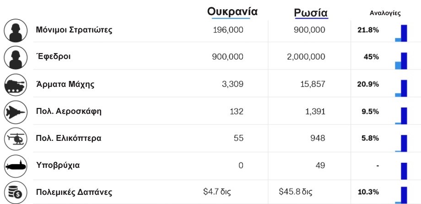Click the Ουκρανία column header

(x=232, y=11)
